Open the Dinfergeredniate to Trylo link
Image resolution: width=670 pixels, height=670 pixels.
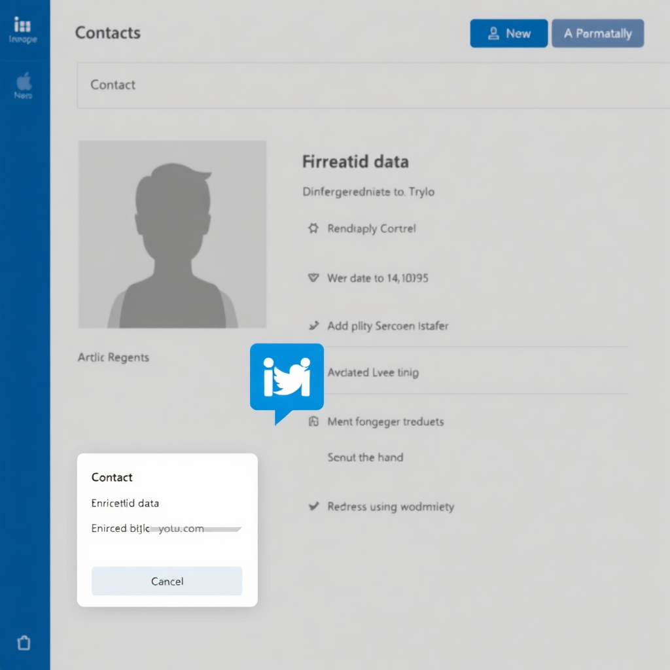[x=368, y=192]
